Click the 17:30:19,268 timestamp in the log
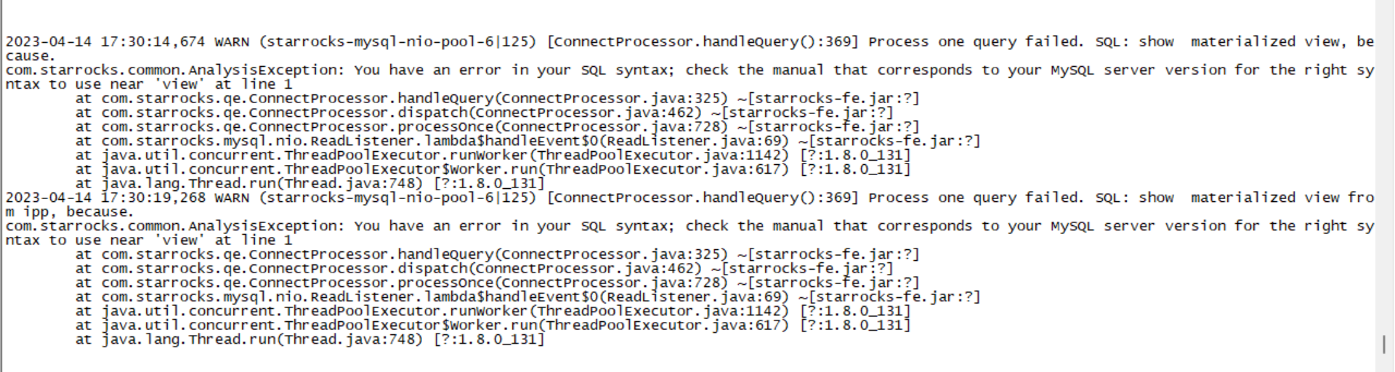1395x372 pixels. pyautogui.click(x=153, y=198)
